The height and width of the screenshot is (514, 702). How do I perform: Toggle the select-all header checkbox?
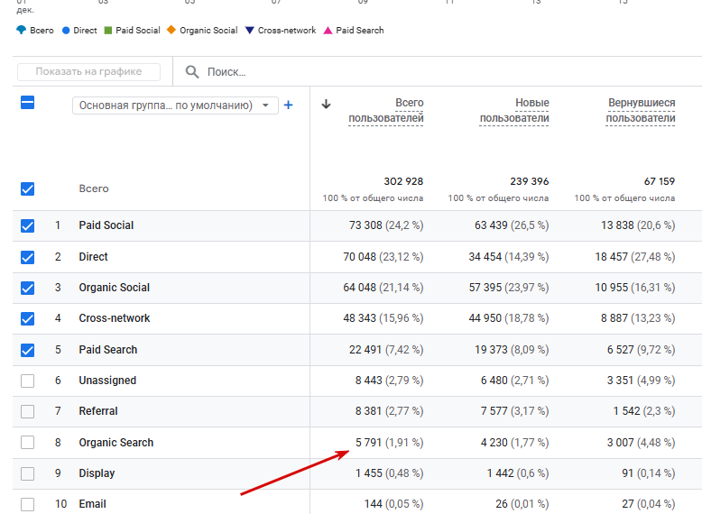click(27, 103)
